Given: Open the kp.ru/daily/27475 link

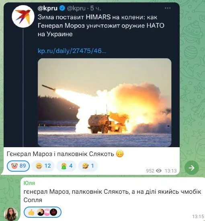Looking at the screenshot, I should point(72,51).
